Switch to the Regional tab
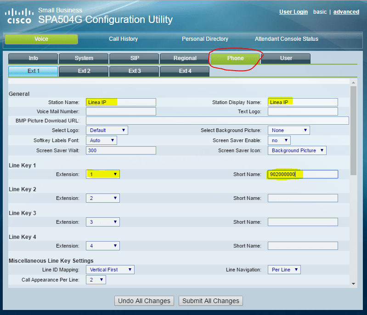The image size is (367, 315). 185,58
